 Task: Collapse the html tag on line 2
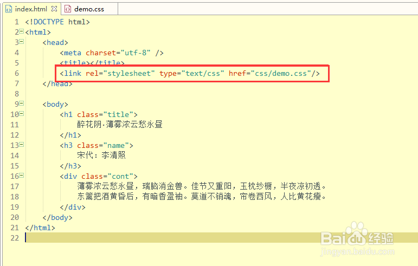22,31
